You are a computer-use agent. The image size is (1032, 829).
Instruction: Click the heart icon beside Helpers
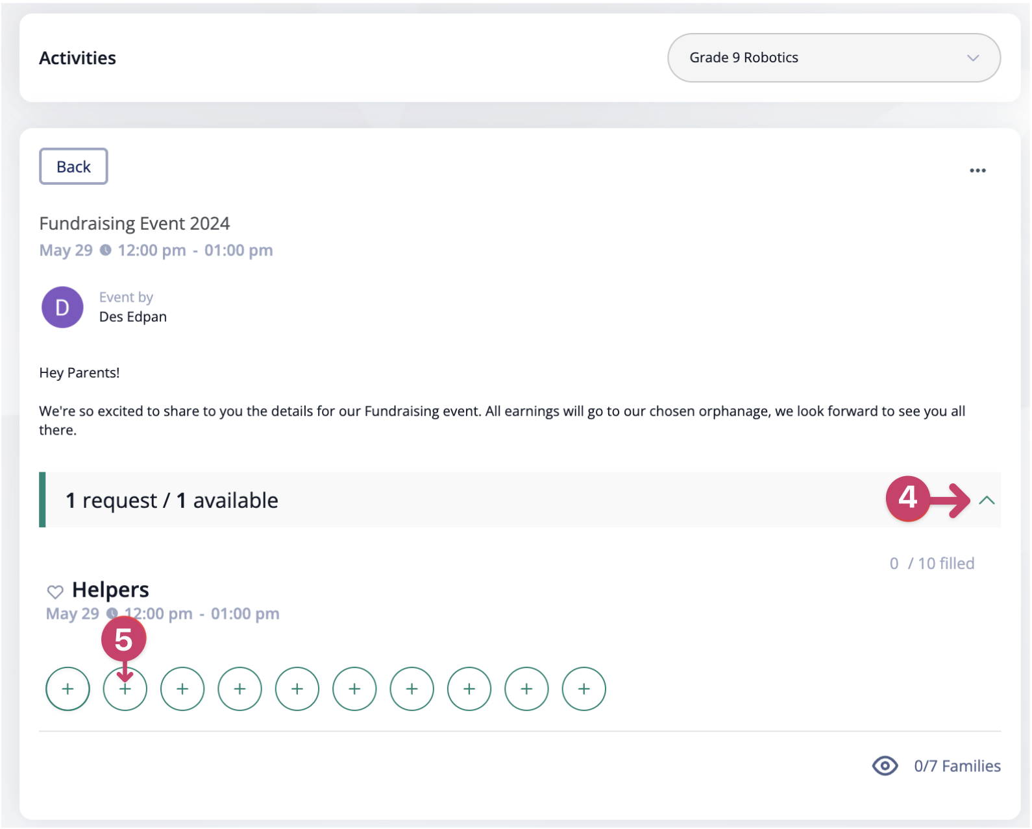[x=55, y=592]
